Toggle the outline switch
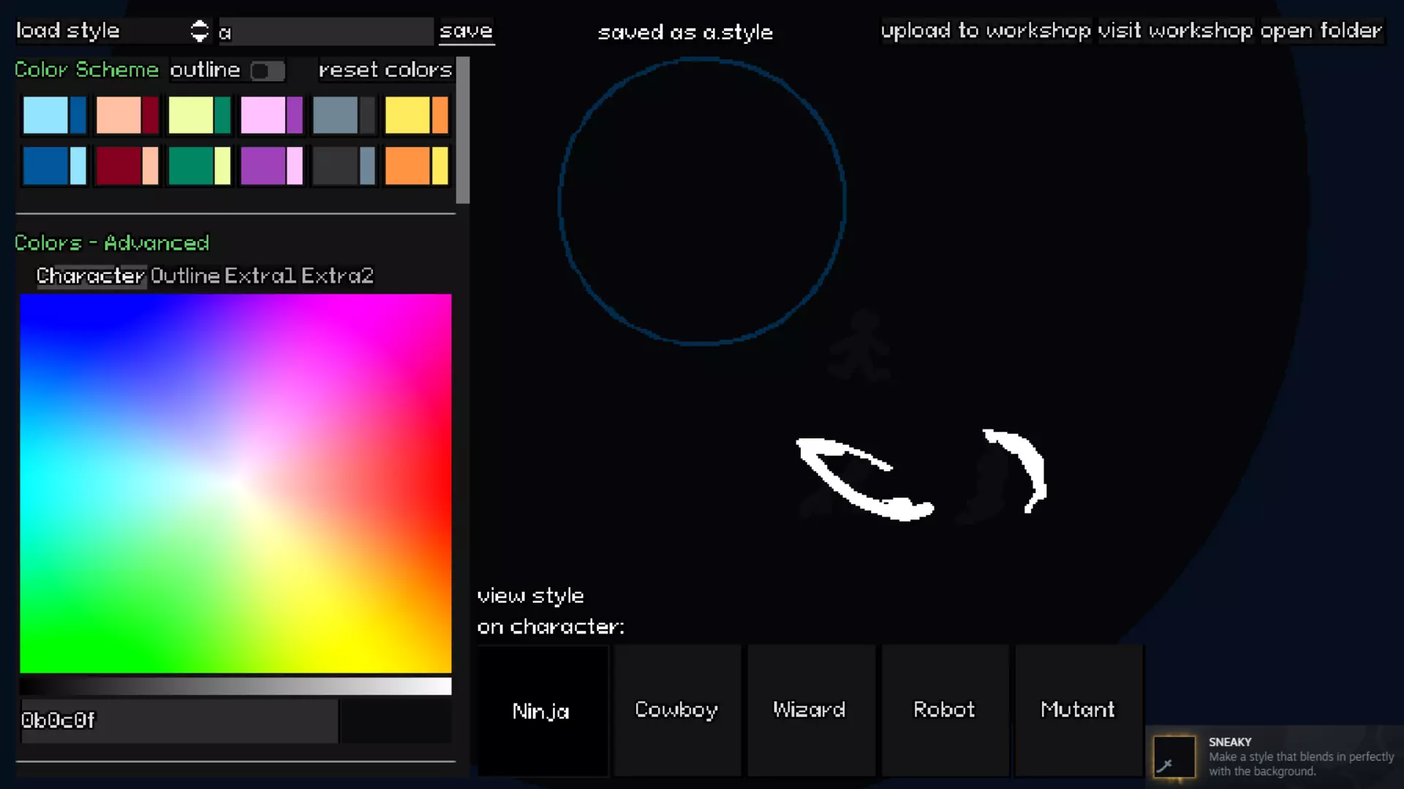The height and width of the screenshot is (789, 1404). coord(267,71)
